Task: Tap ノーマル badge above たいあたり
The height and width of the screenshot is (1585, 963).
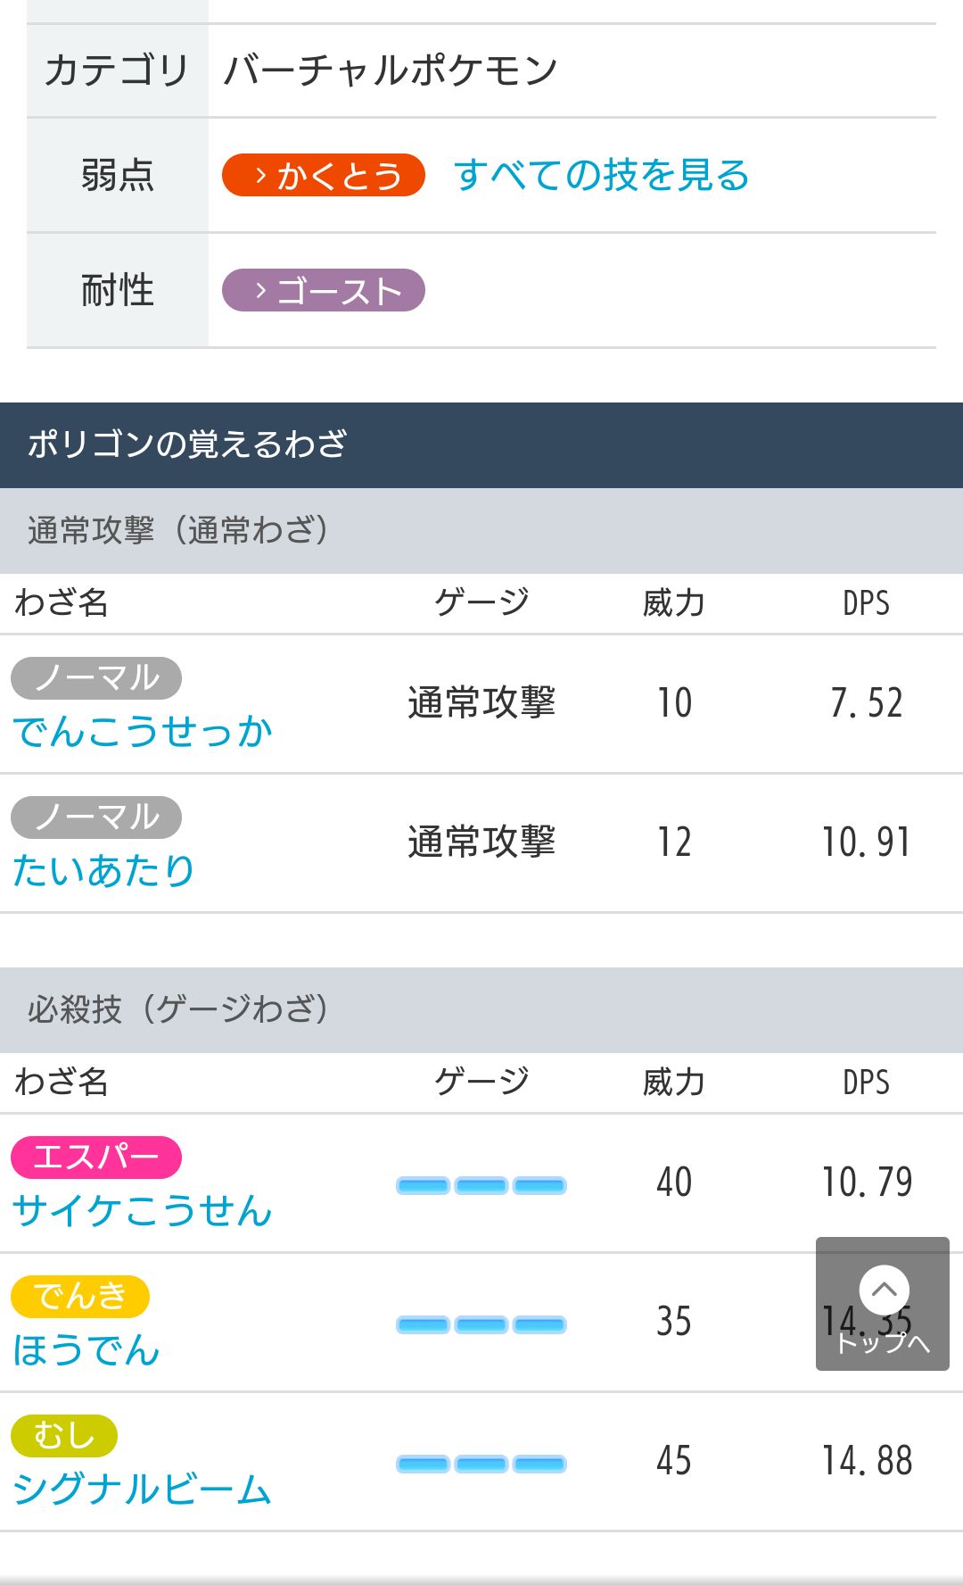Action: point(95,817)
